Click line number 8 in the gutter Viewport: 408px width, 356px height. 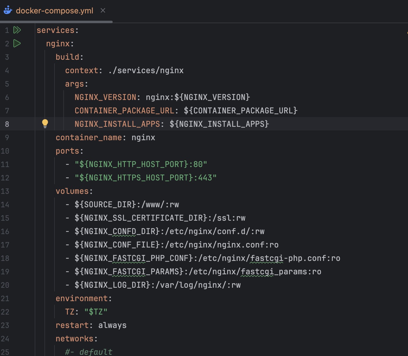(x=7, y=124)
